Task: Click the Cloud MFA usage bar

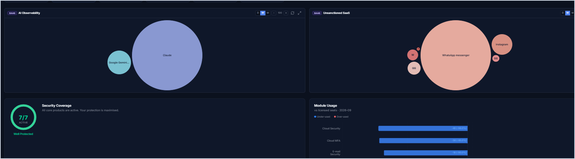Action: (423, 141)
